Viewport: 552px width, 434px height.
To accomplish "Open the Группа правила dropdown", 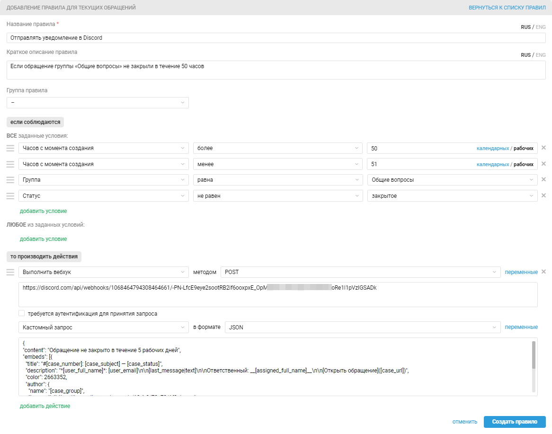I will (x=98, y=102).
